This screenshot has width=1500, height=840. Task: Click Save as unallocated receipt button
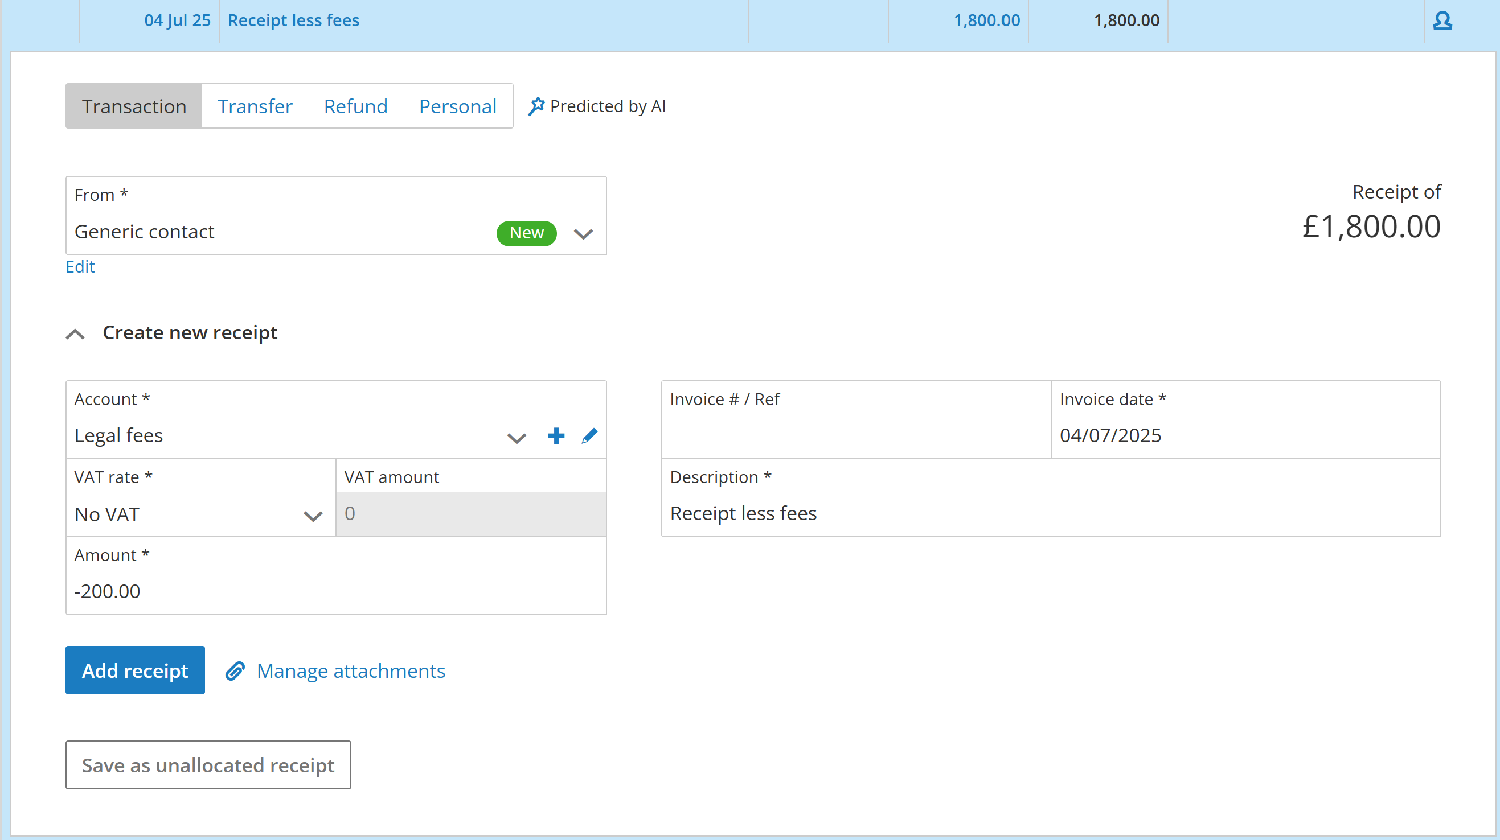(208, 765)
